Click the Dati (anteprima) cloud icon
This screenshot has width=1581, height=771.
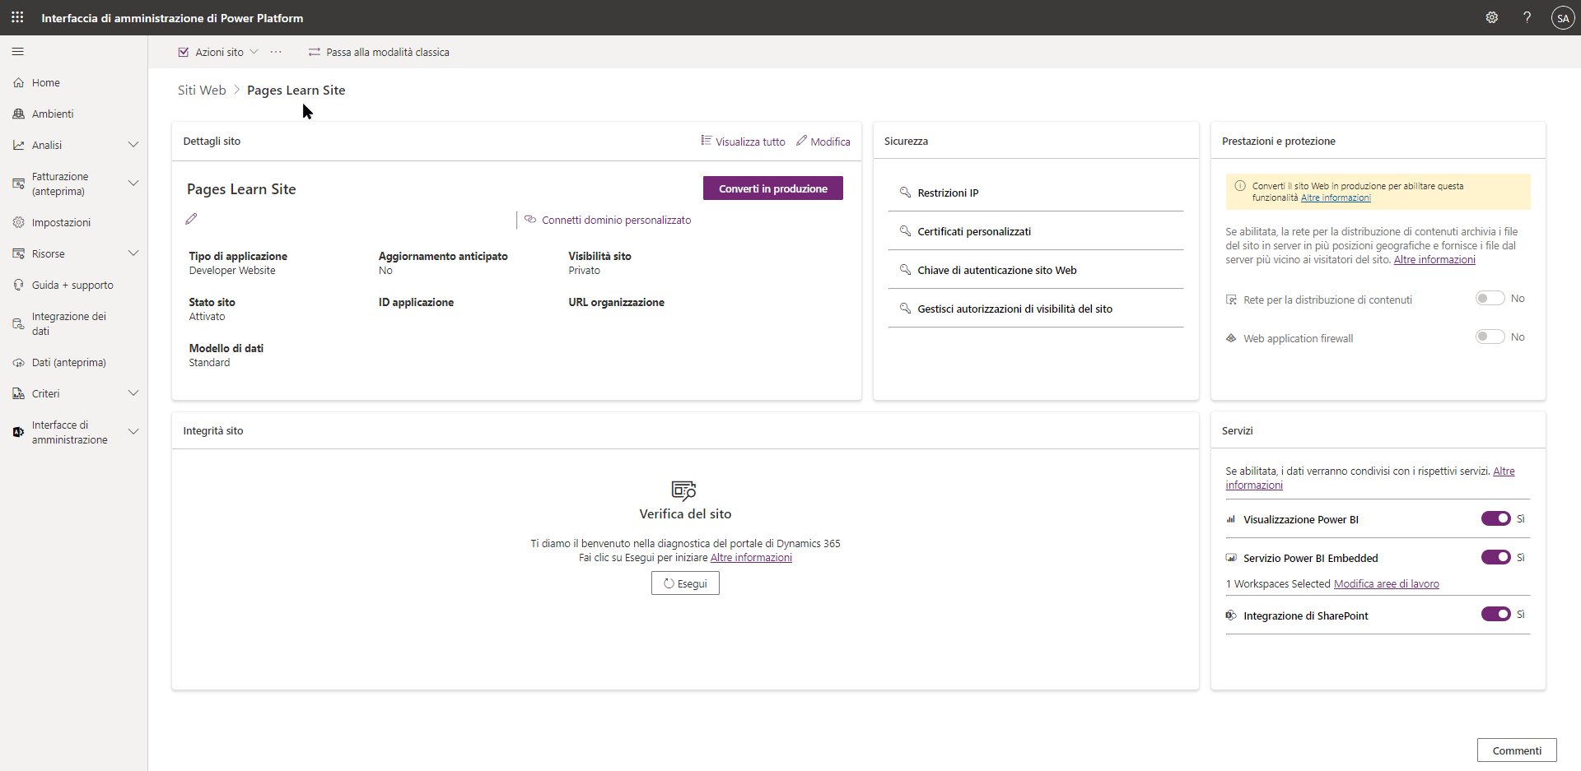pyautogui.click(x=19, y=363)
